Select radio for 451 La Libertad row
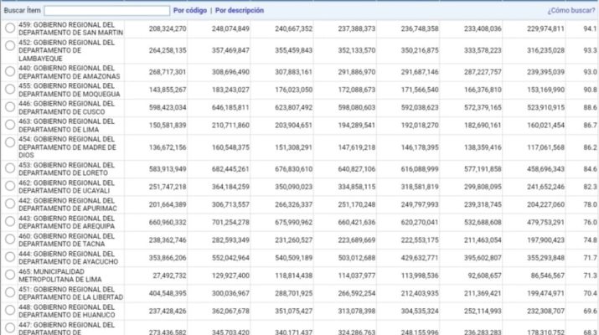 (10, 292)
